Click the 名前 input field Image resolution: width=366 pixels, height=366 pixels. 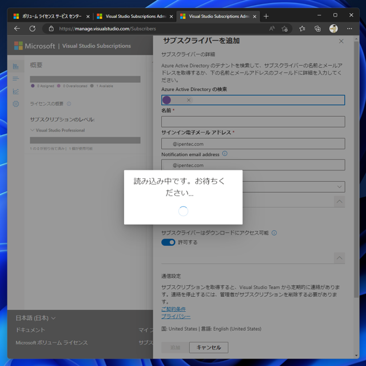pos(253,122)
